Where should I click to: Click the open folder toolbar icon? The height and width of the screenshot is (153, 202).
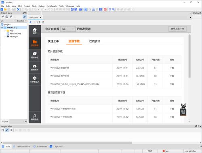5,9
